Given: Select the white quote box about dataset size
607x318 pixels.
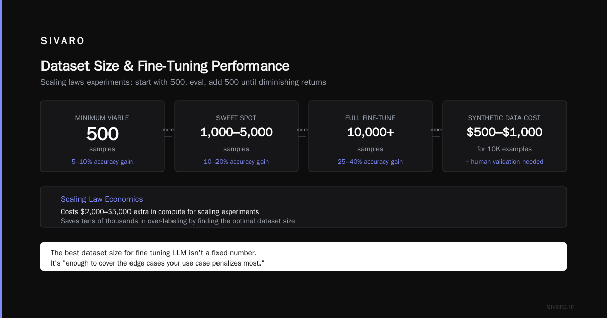Looking at the screenshot, I should click(303, 256).
